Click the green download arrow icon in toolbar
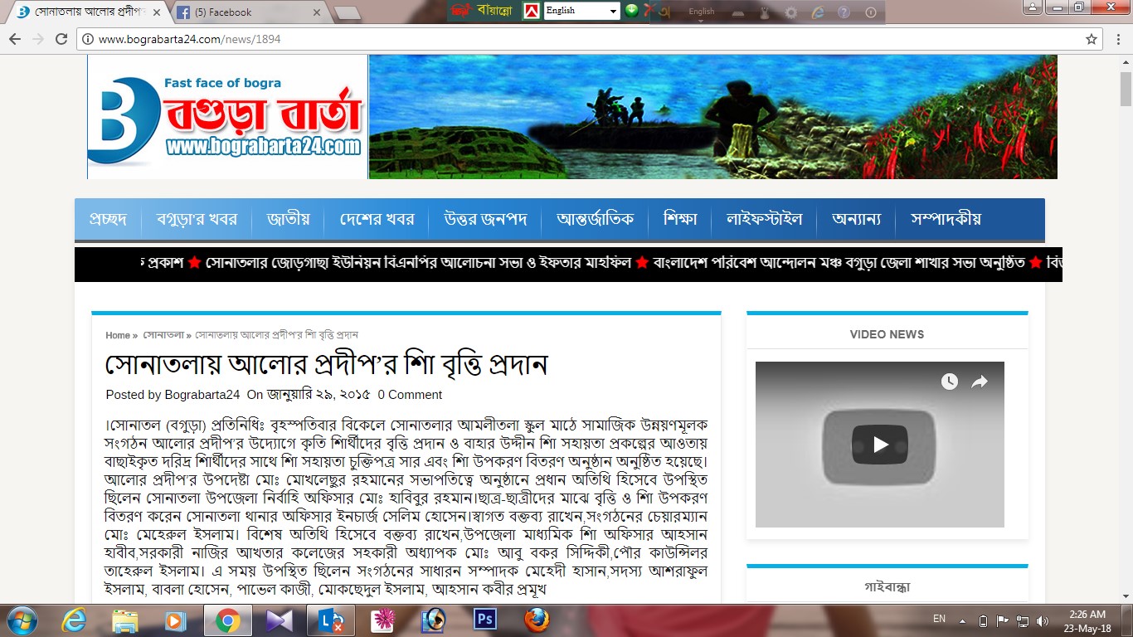 632,11
